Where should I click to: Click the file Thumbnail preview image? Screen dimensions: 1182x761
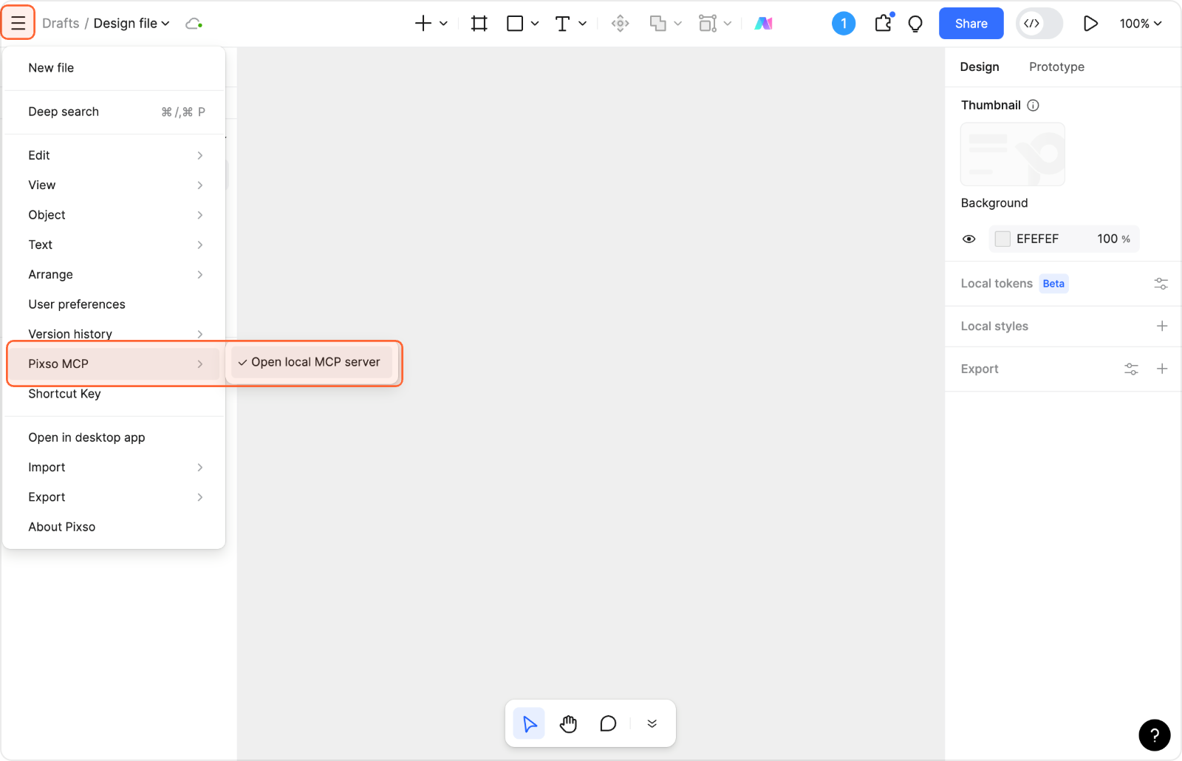[x=1012, y=154]
